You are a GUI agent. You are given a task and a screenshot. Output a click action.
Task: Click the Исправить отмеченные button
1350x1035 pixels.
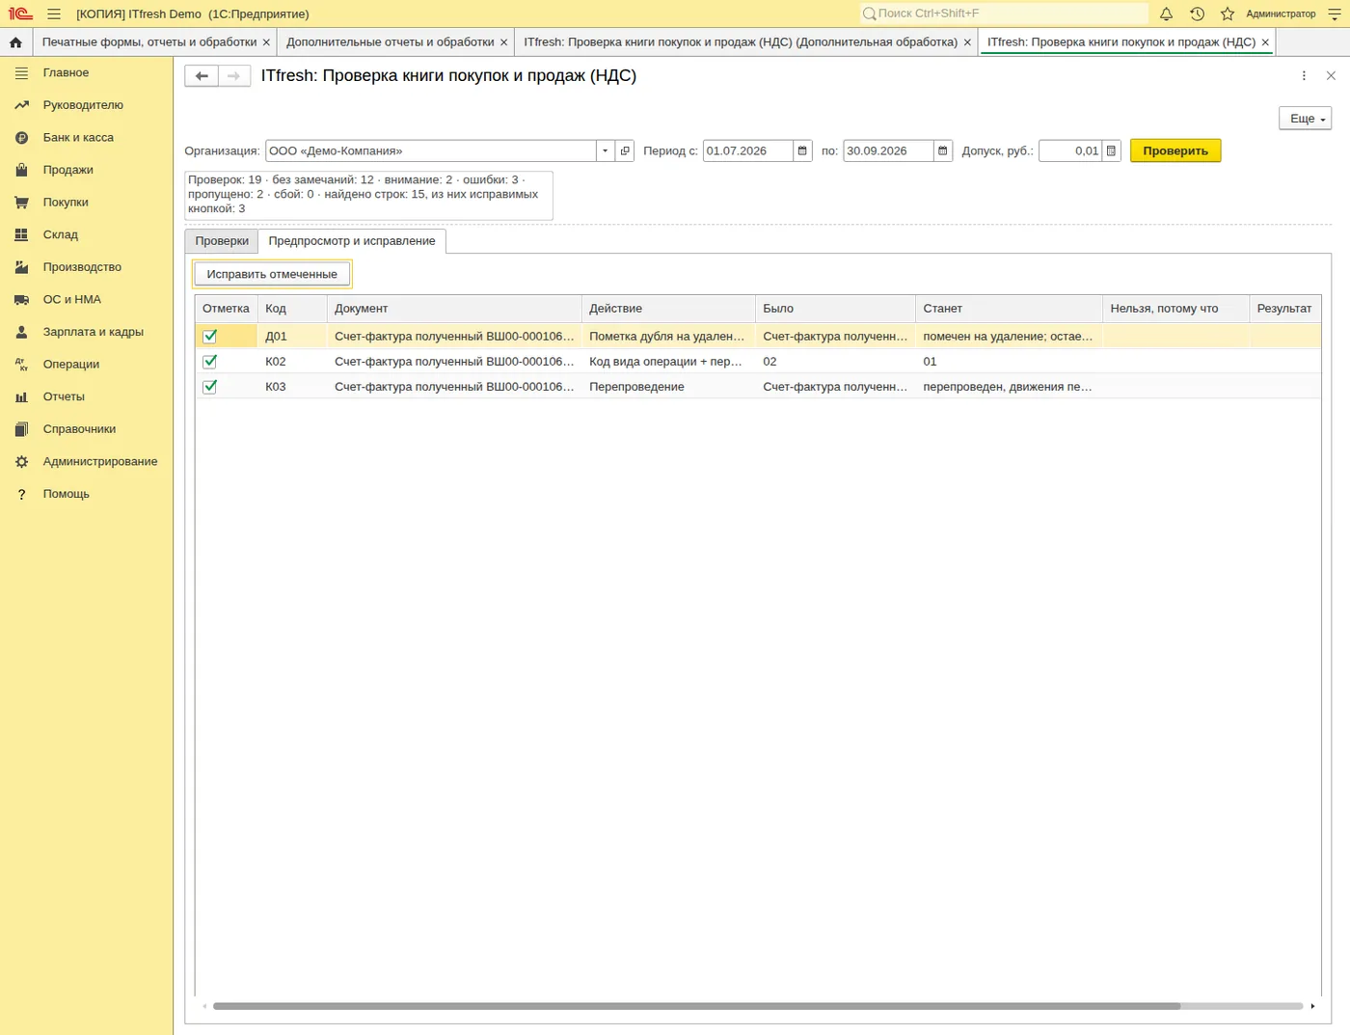pyautogui.click(x=272, y=274)
